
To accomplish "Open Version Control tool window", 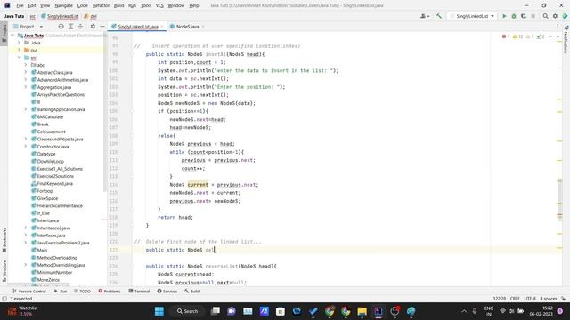I will [x=29, y=291].
